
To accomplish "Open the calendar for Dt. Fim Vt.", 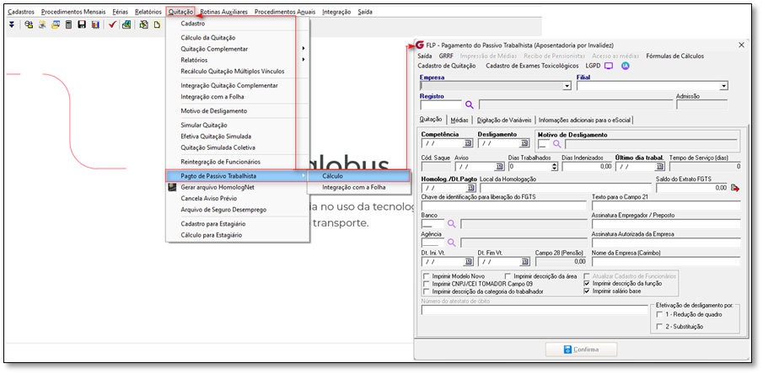I will pos(524,262).
